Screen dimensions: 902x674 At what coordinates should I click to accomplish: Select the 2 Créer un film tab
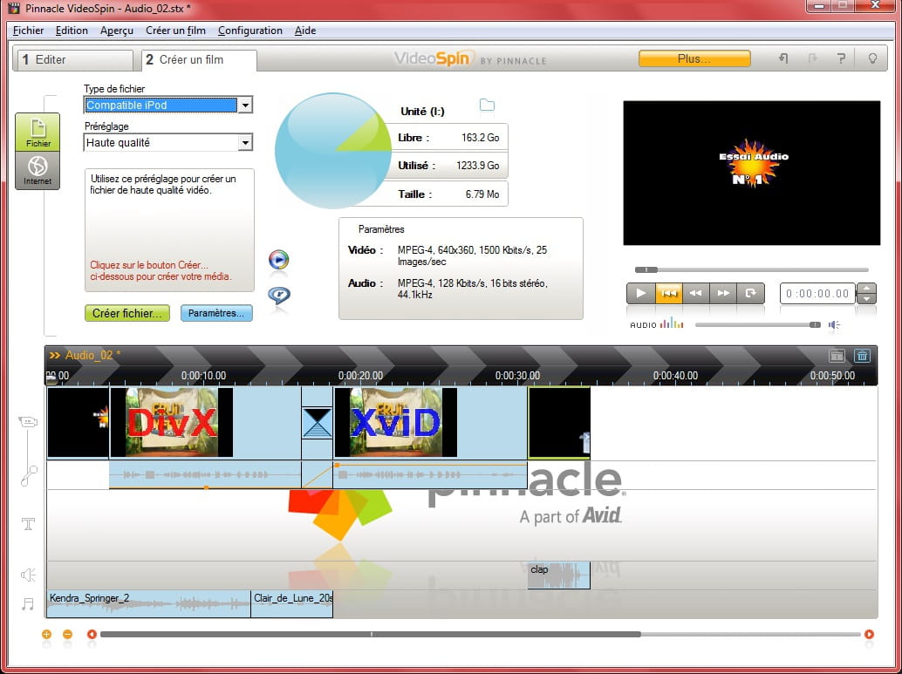point(199,60)
